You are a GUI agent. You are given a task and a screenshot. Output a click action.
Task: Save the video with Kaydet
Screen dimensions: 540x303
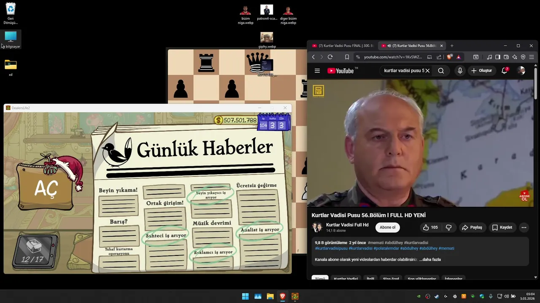[x=502, y=227]
